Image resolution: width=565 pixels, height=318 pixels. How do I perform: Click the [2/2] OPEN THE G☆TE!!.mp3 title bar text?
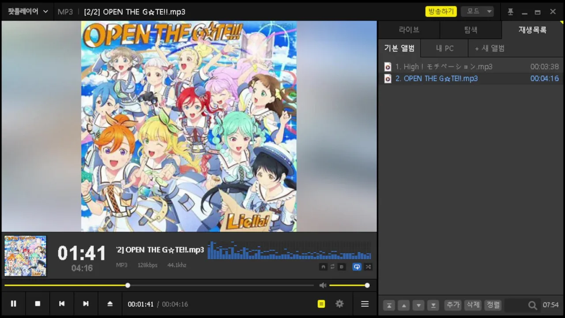(135, 12)
